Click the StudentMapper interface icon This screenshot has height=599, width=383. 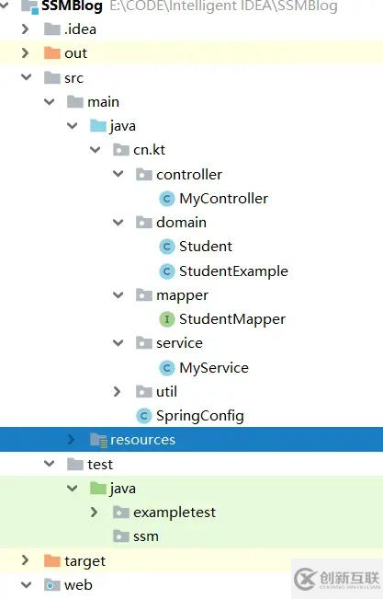[x=167, y=319]
